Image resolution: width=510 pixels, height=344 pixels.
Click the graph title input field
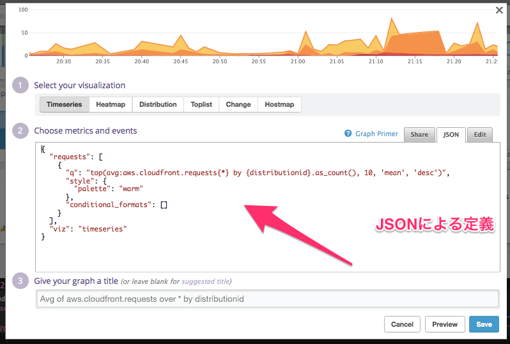click(x=268, y=299)
